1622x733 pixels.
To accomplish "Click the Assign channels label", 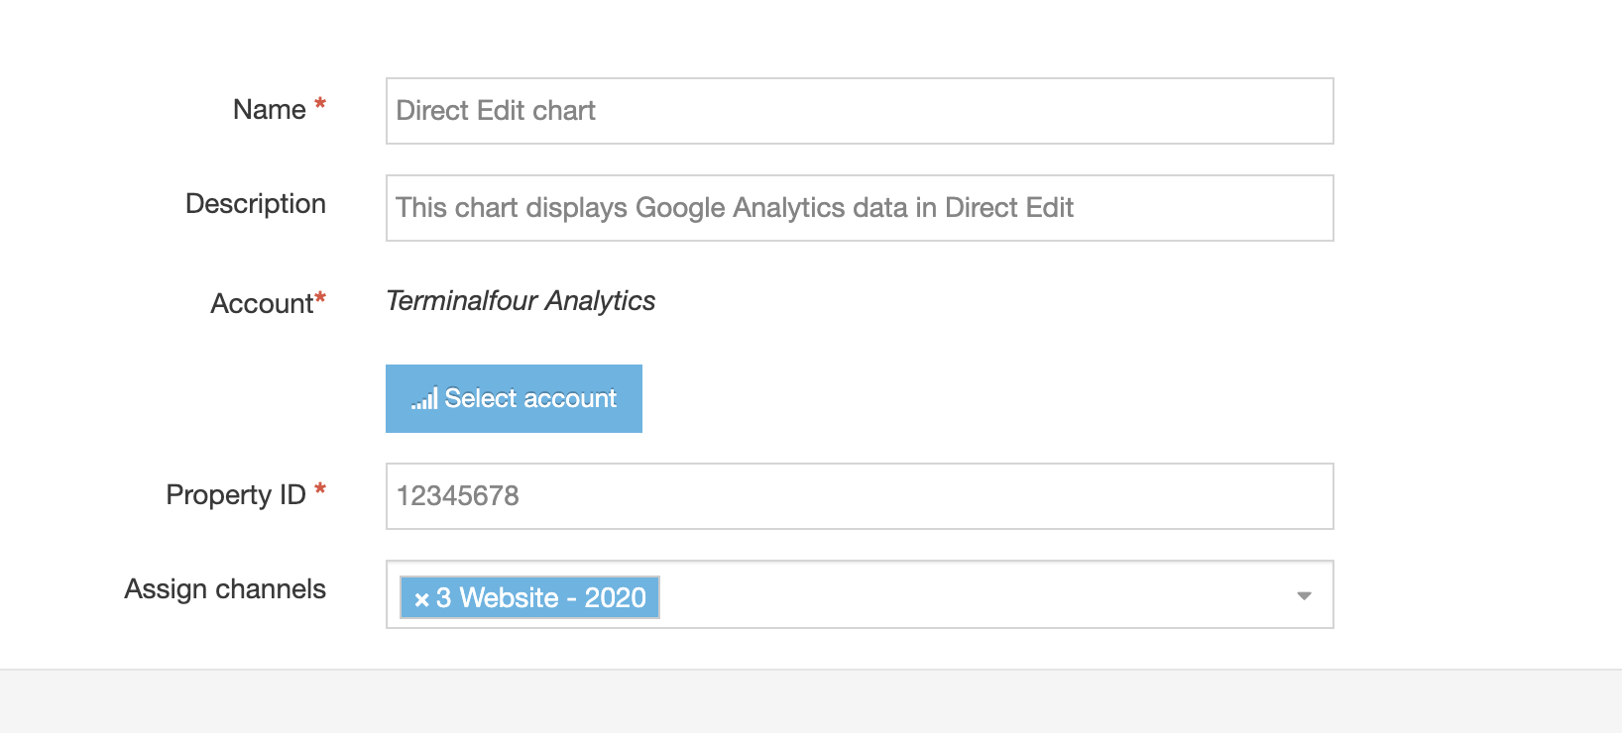I will click(225, 589).
